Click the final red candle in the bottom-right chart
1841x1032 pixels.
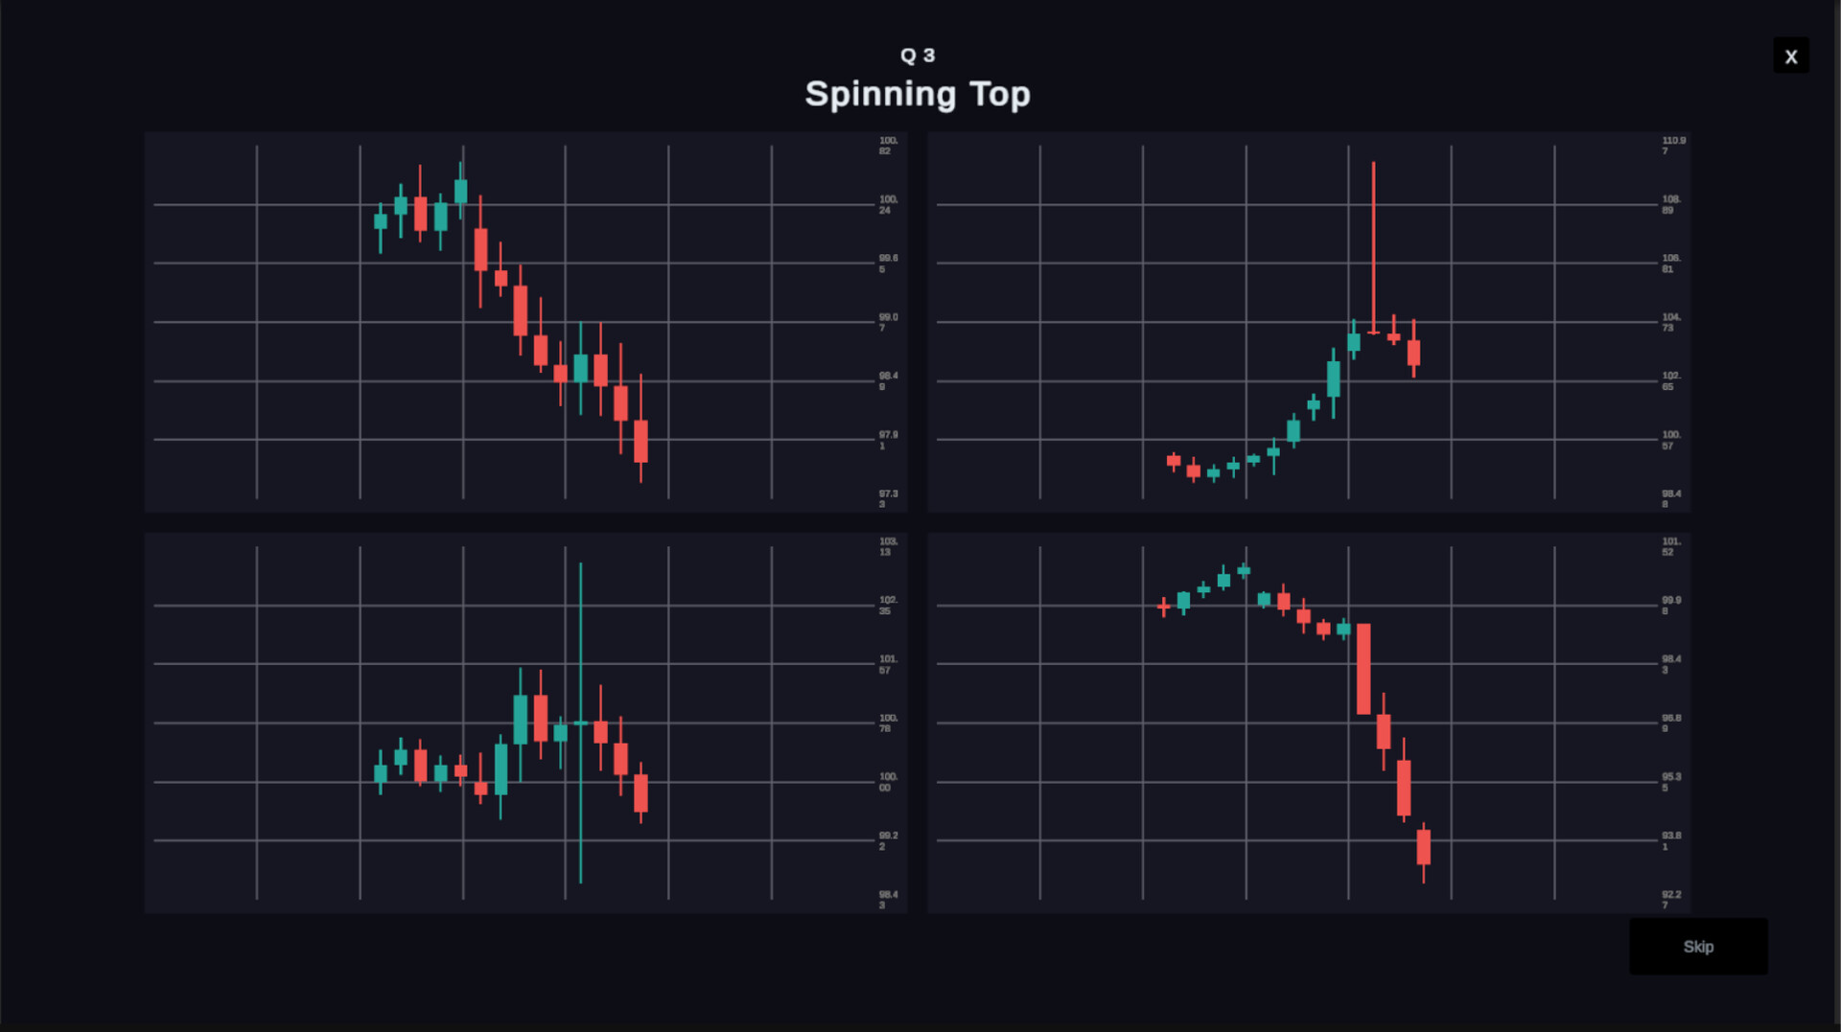point(1424,847)
